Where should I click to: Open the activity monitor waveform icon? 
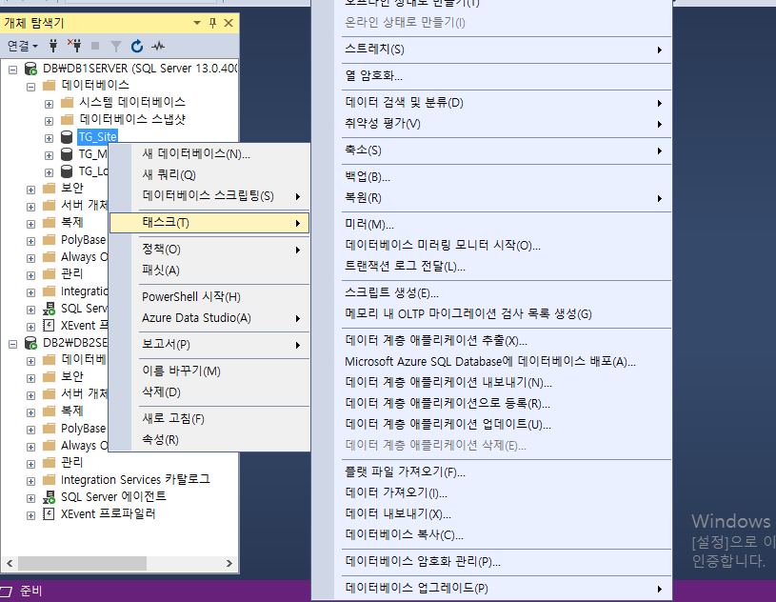click(158, 47)
